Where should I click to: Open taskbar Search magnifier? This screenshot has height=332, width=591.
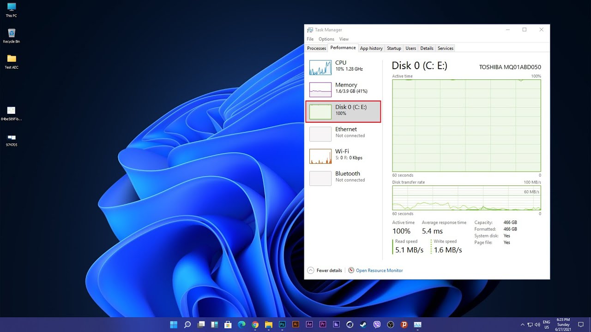tap(187, 325)
